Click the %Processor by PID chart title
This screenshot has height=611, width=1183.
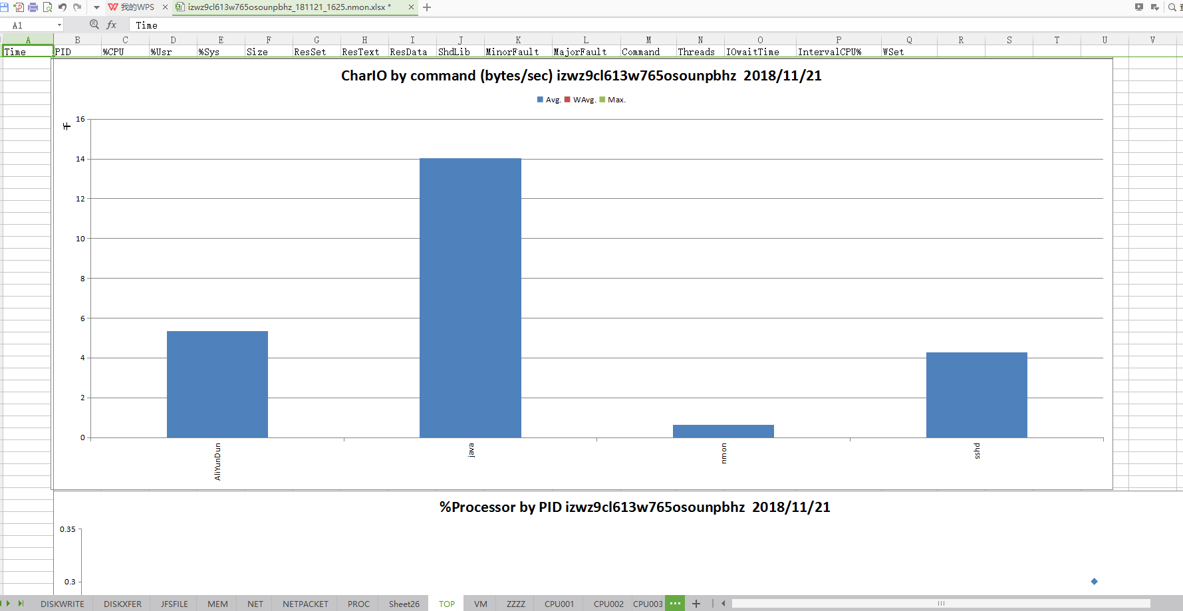[635, 507]
